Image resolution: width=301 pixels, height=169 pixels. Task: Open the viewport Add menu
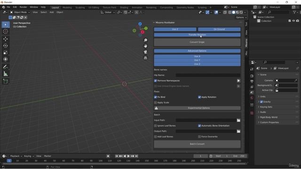[x=52, y=12]
